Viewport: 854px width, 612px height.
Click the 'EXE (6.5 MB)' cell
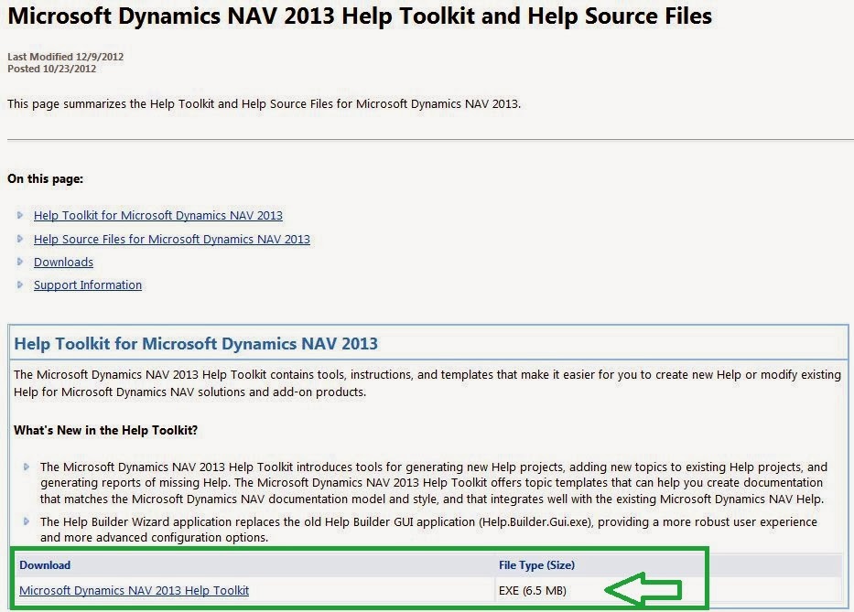[x=532, y=591]
